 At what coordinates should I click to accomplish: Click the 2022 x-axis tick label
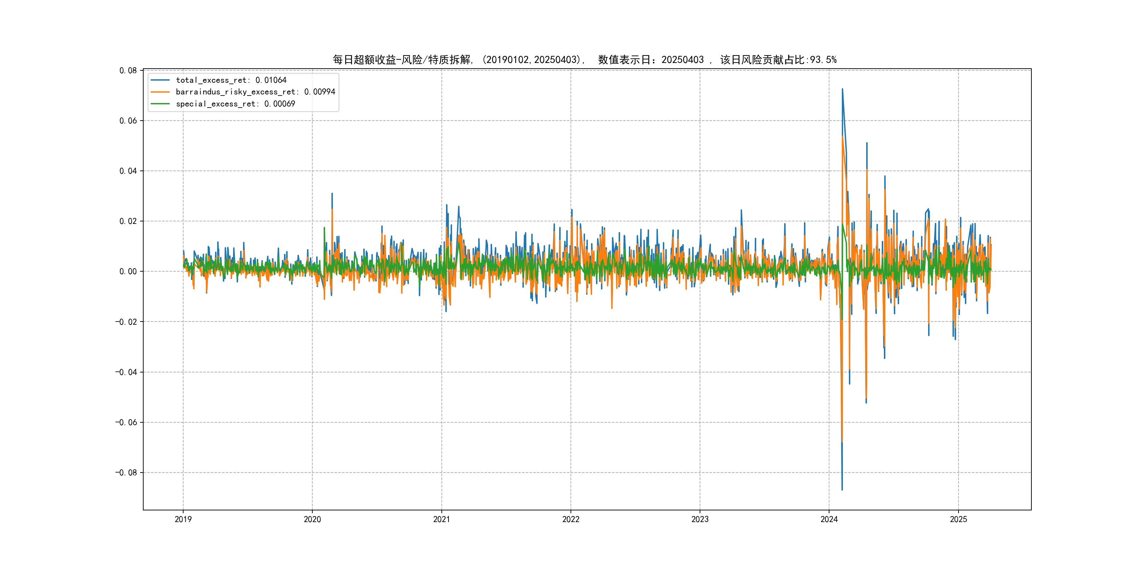(x=571, y=519)
